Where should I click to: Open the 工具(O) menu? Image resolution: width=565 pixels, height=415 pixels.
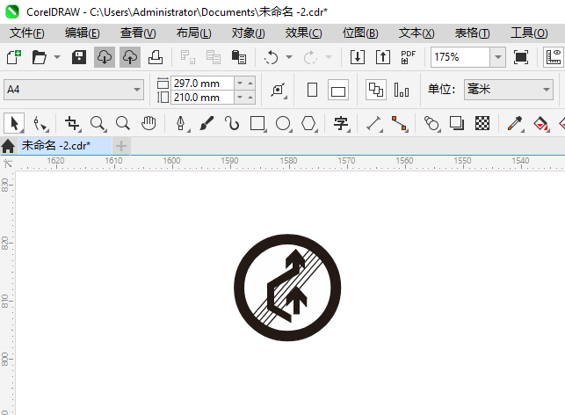pyautogui.click(x=529, y=33)
